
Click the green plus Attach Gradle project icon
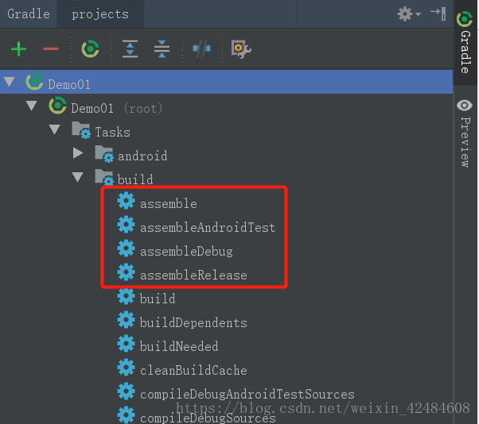[x=18, y=48]
